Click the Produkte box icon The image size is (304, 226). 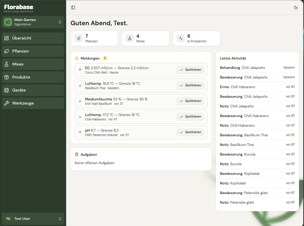tap(7, 77)
